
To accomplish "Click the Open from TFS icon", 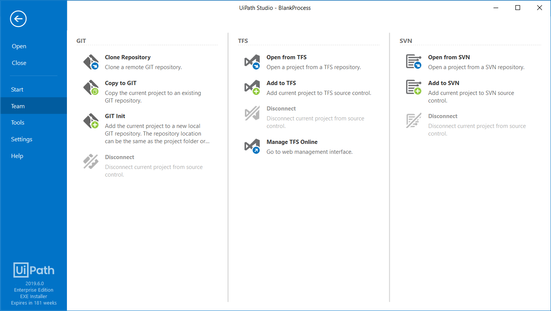I will pos(252,62).
